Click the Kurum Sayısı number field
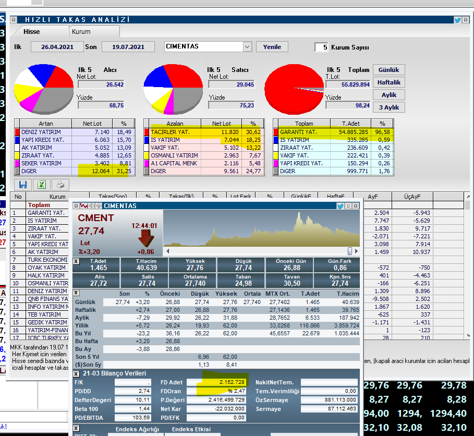 click(x=322, y=47)
